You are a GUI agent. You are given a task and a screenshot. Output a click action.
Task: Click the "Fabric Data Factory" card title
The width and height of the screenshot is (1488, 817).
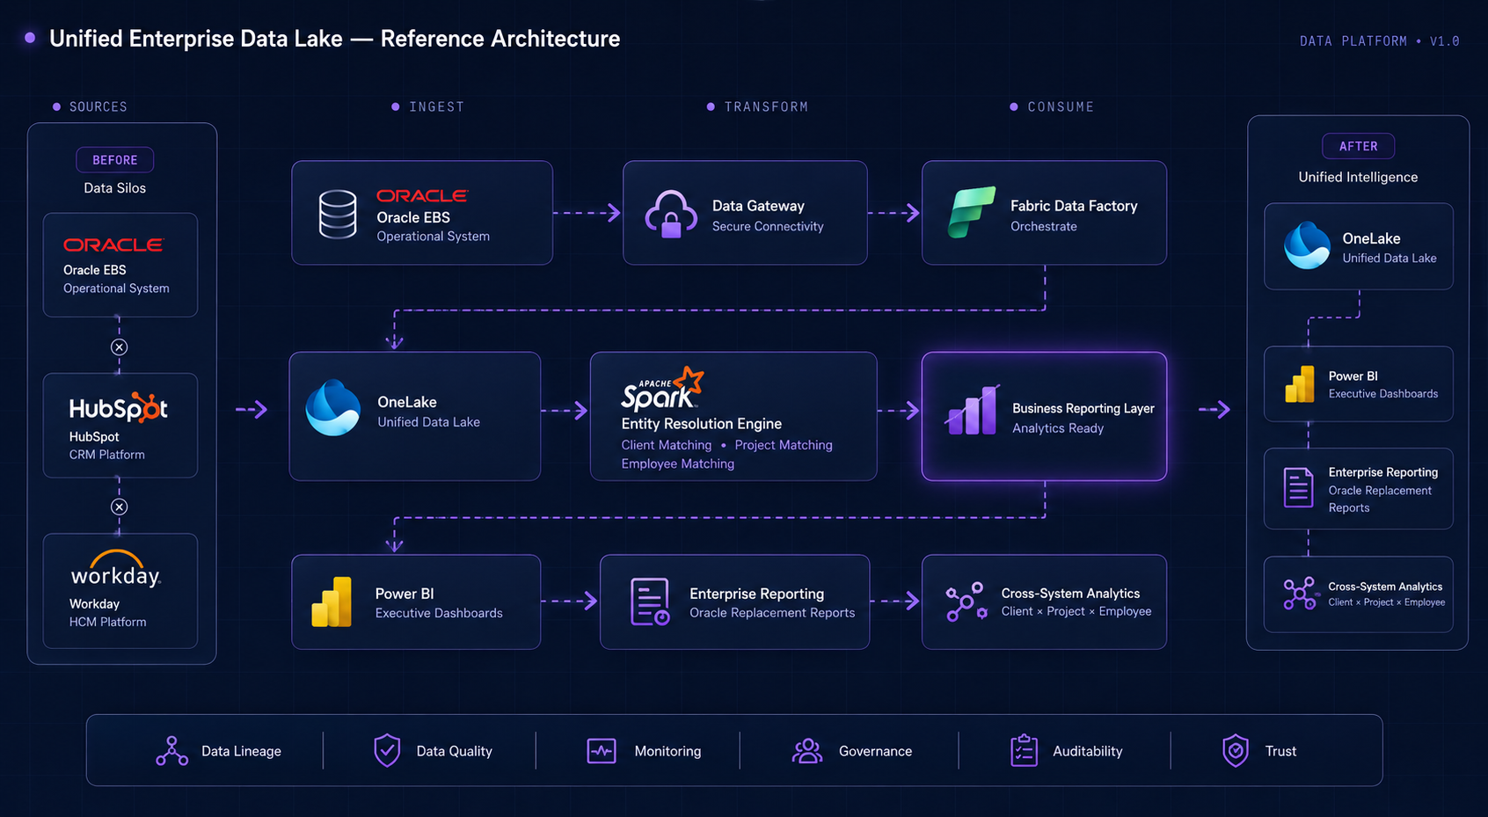[1074, 206]
